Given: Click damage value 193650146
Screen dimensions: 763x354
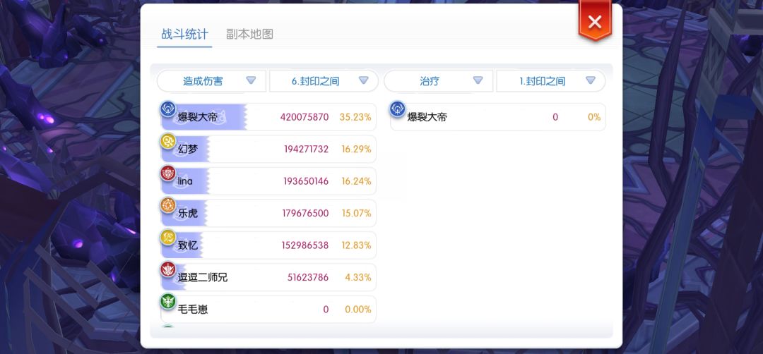Looking at the screenshot, I should tap(306, 181).
